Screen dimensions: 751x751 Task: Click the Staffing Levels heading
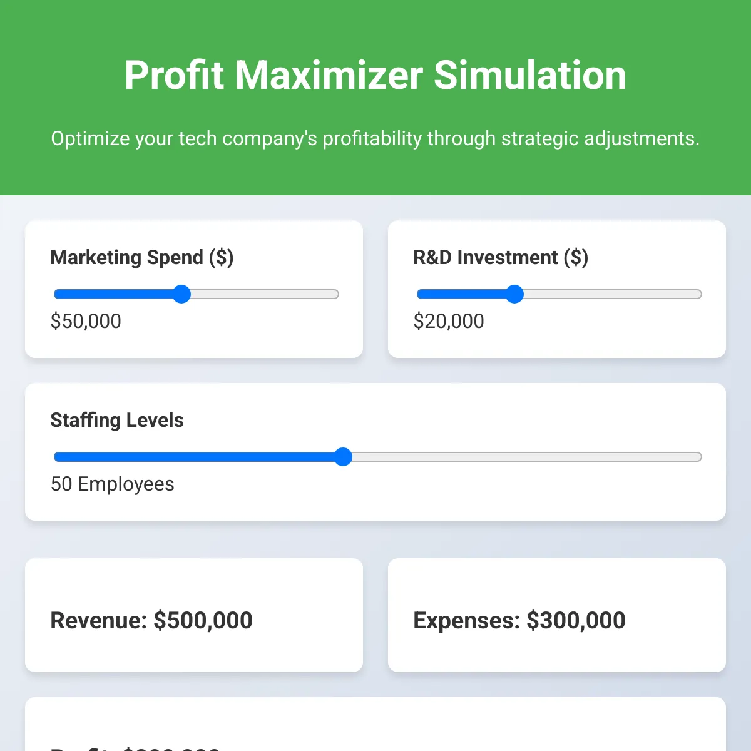pyautogui.click(x=117, y=420)
